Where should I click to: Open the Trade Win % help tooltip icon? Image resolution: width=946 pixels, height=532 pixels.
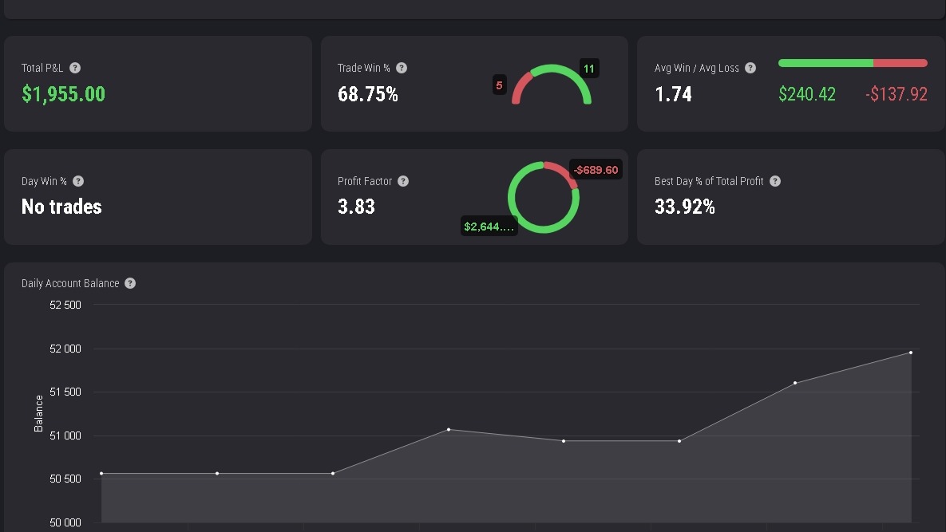(402, 68)
